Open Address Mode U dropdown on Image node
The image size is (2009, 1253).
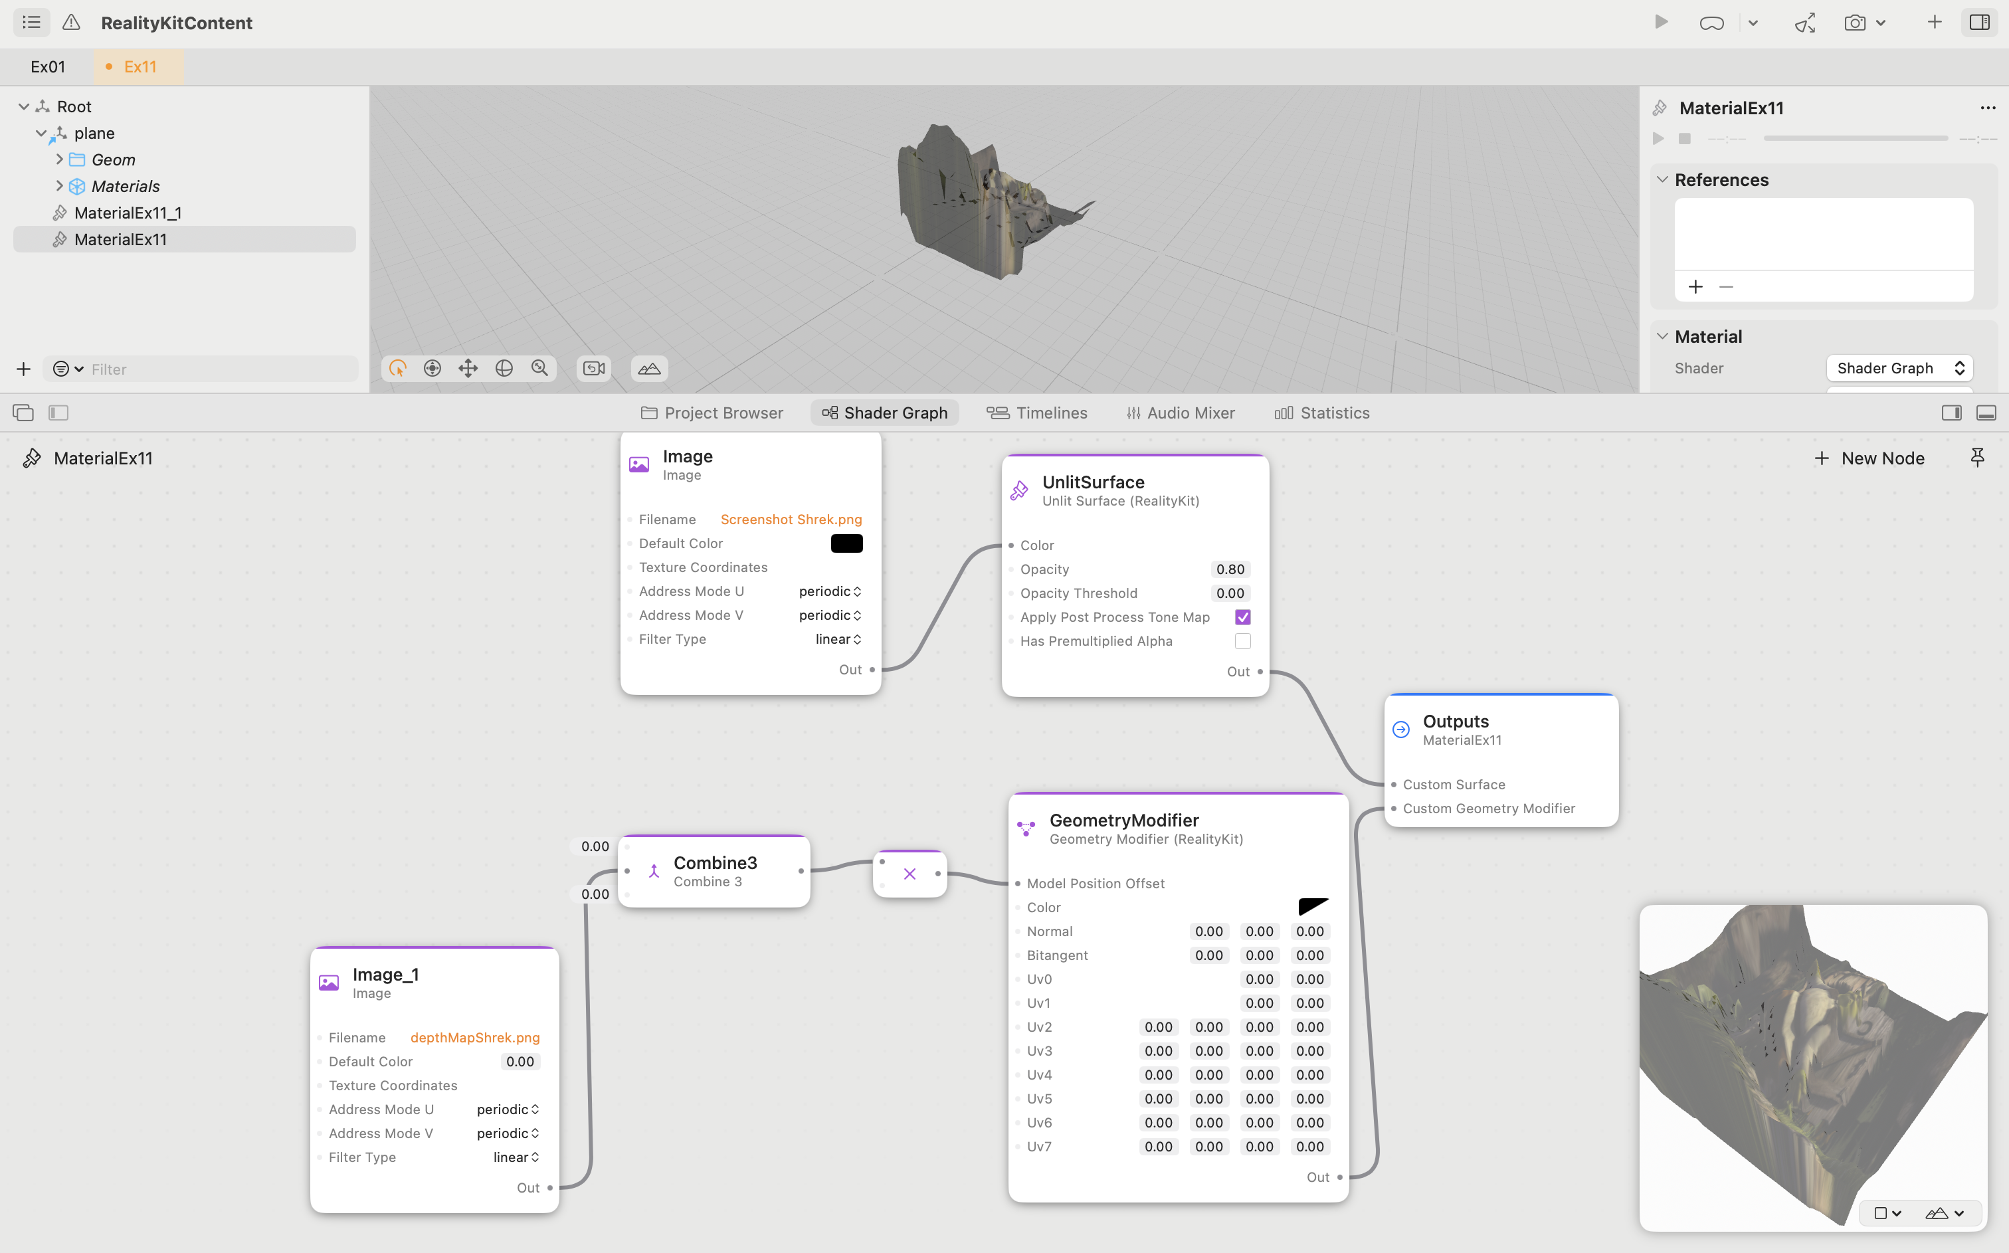(x=830, y=591)
